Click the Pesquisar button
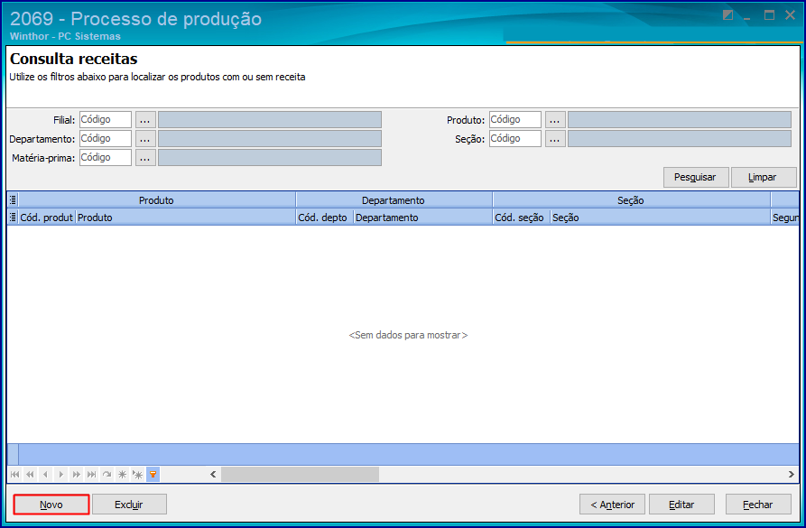This screenshot has height=528, width=806. [696, 178]
